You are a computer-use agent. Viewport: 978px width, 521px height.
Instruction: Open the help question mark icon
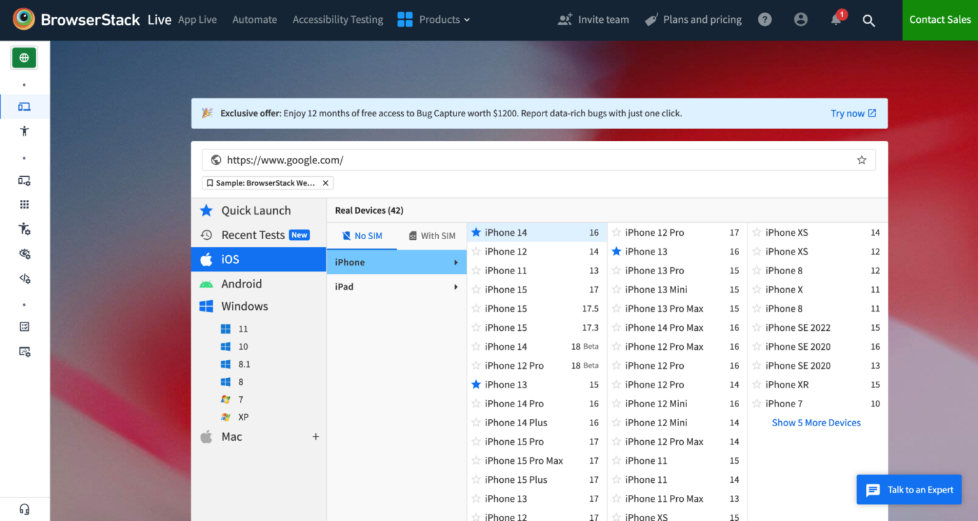(765, 20)
